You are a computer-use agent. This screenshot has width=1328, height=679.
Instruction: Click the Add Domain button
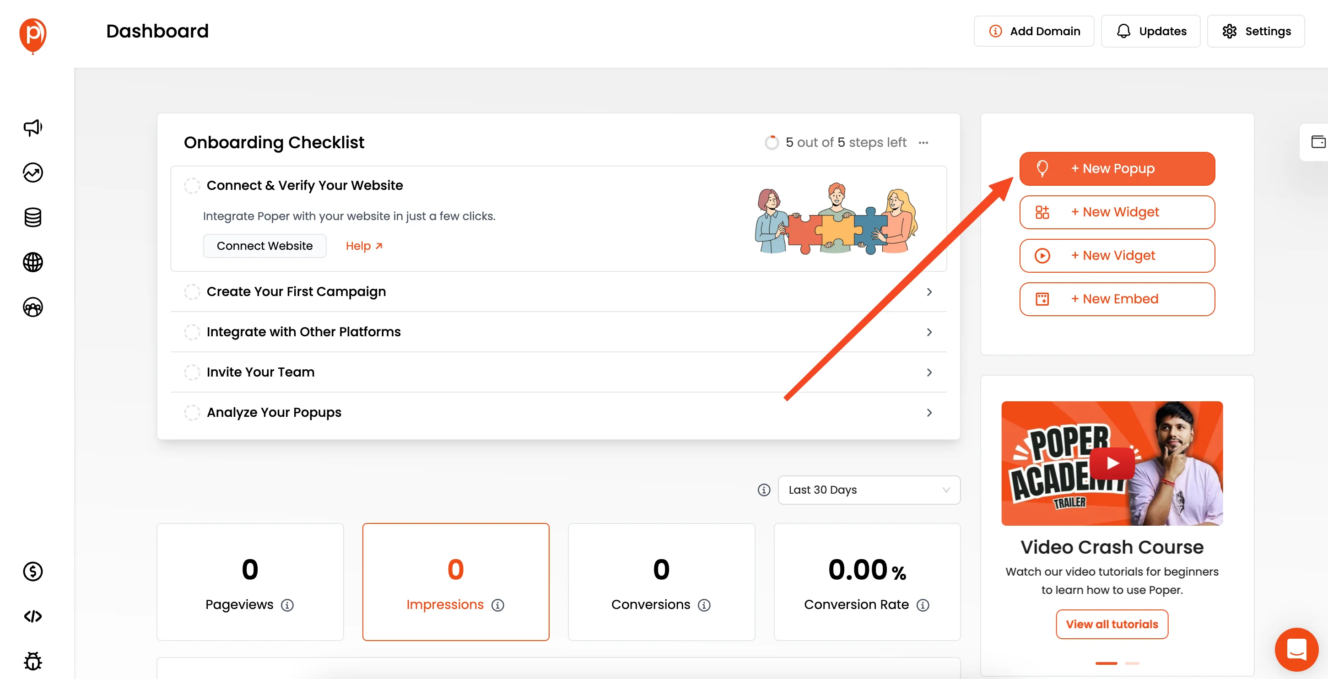pyautogui.click(x=1036, y=31)
